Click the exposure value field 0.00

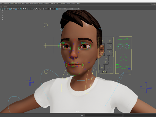pos(46,9)
